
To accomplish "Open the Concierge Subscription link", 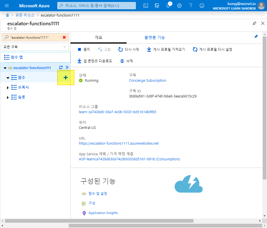I will click(x=147, y=80).
